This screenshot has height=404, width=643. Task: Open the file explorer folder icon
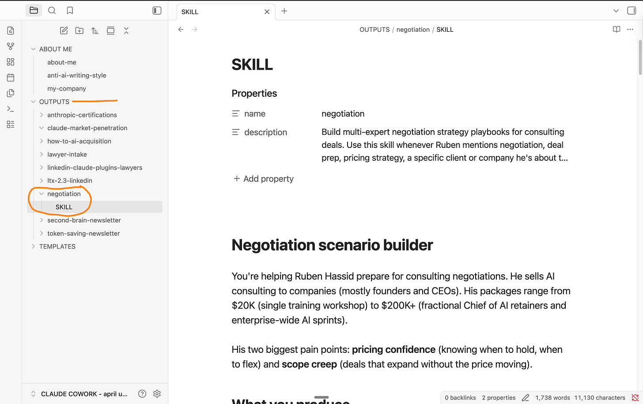[34, 10]
